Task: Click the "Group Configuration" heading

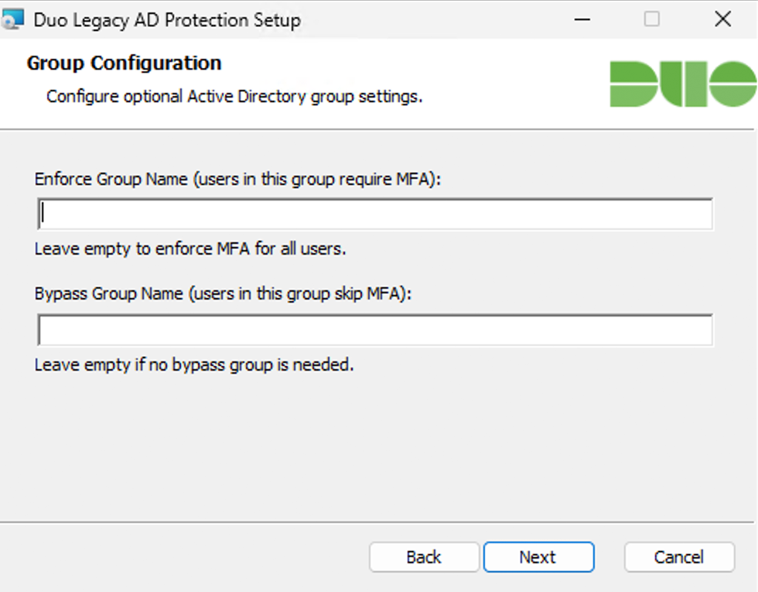Action: point(125,63)
